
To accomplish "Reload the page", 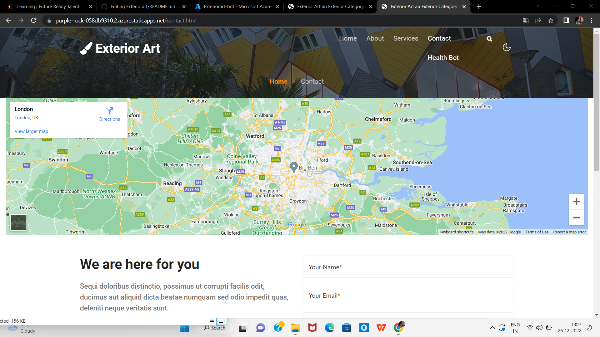I will coord(34,21).
